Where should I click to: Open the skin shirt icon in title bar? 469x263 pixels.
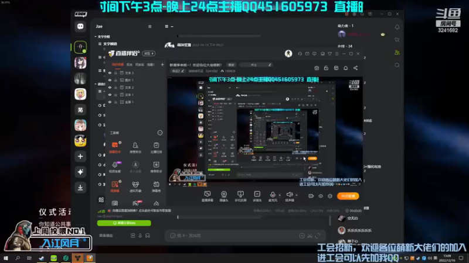329,54
